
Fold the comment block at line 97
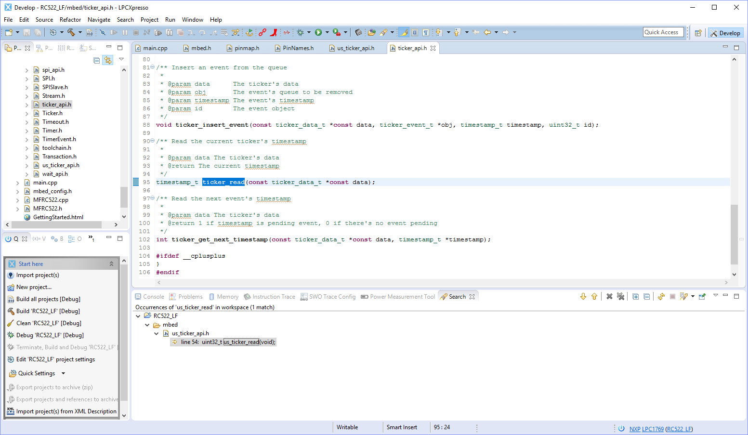click(153, 198)
